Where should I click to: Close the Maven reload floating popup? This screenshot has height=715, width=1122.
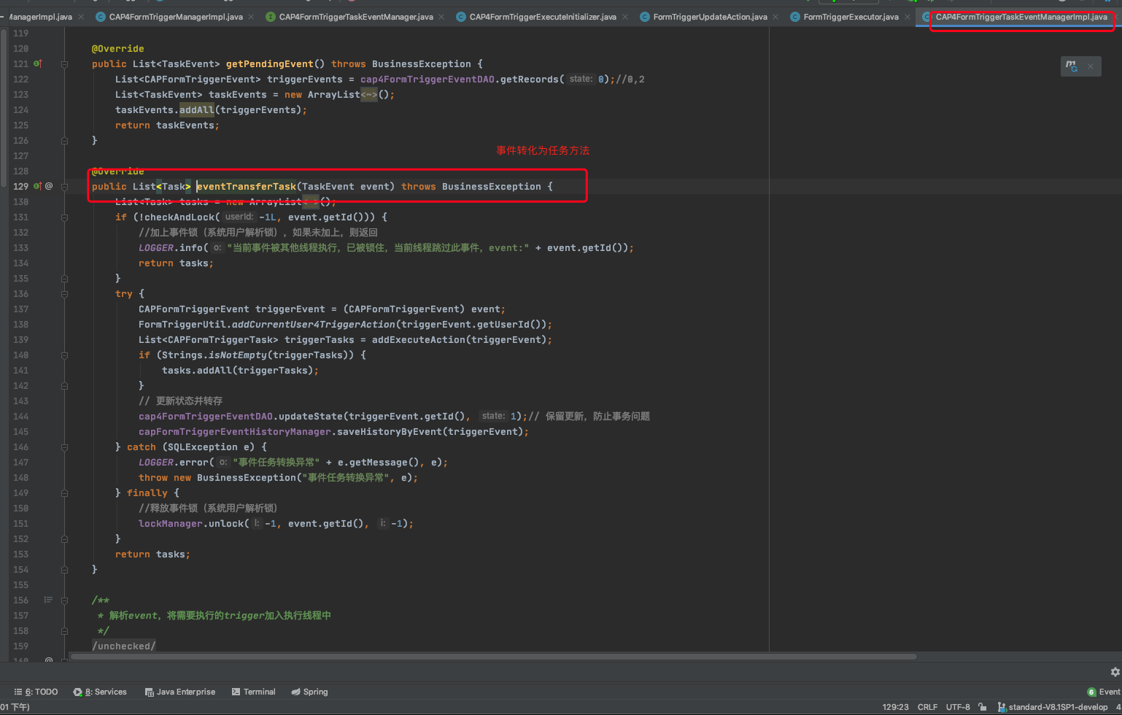[x=1091, y=66]
